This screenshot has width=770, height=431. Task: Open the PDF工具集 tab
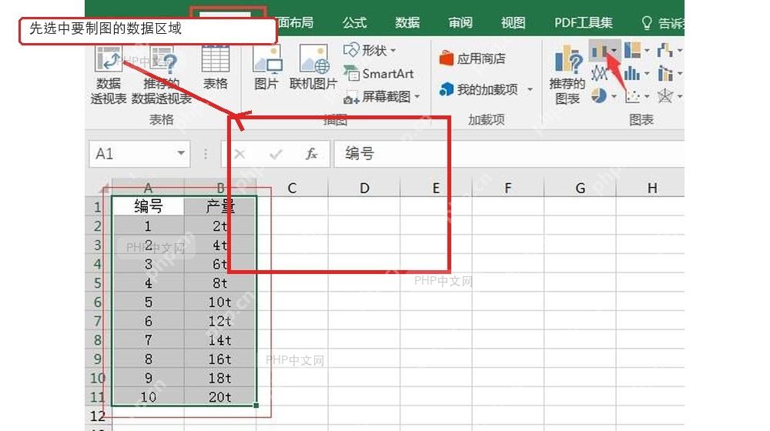584,22
